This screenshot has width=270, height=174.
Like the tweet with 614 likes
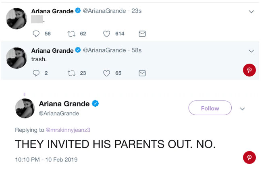tap(107, 34)
